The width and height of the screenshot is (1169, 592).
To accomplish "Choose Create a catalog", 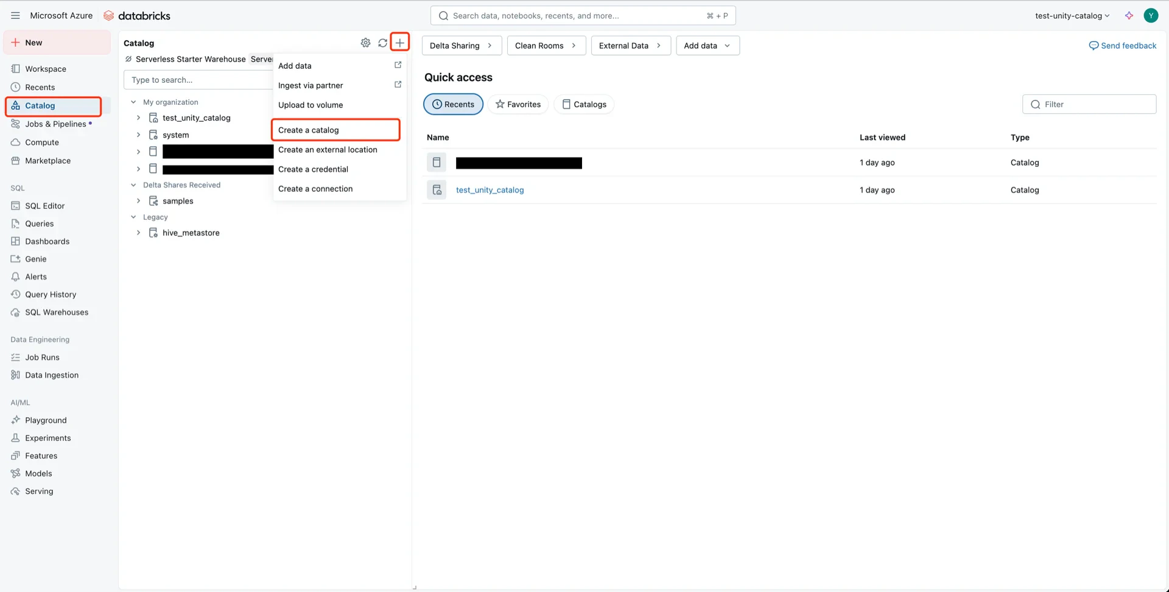I will (x=336, y=130).
